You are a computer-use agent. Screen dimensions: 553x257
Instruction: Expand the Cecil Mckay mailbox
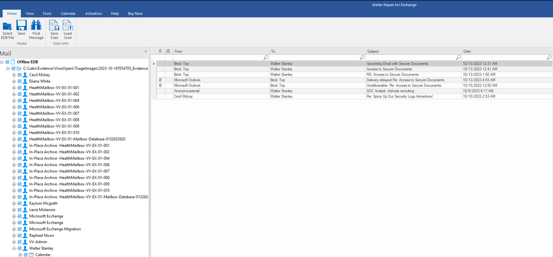point(14,75)
